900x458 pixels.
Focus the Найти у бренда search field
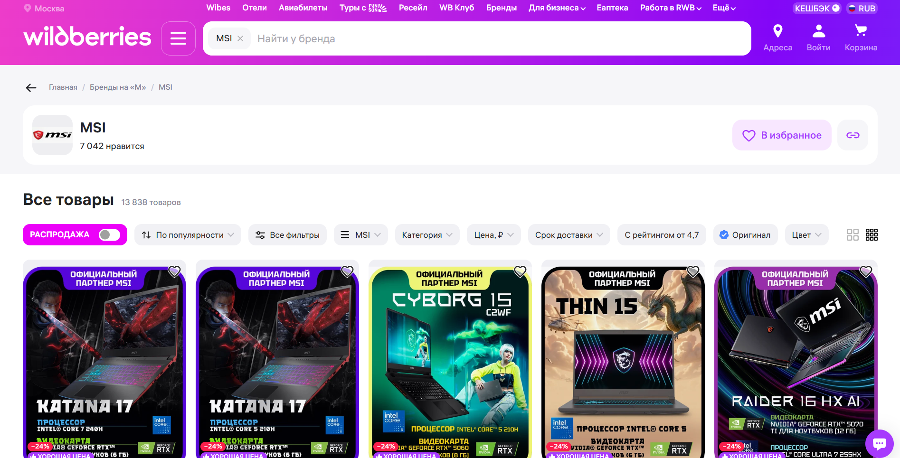(x=501, y=38)
